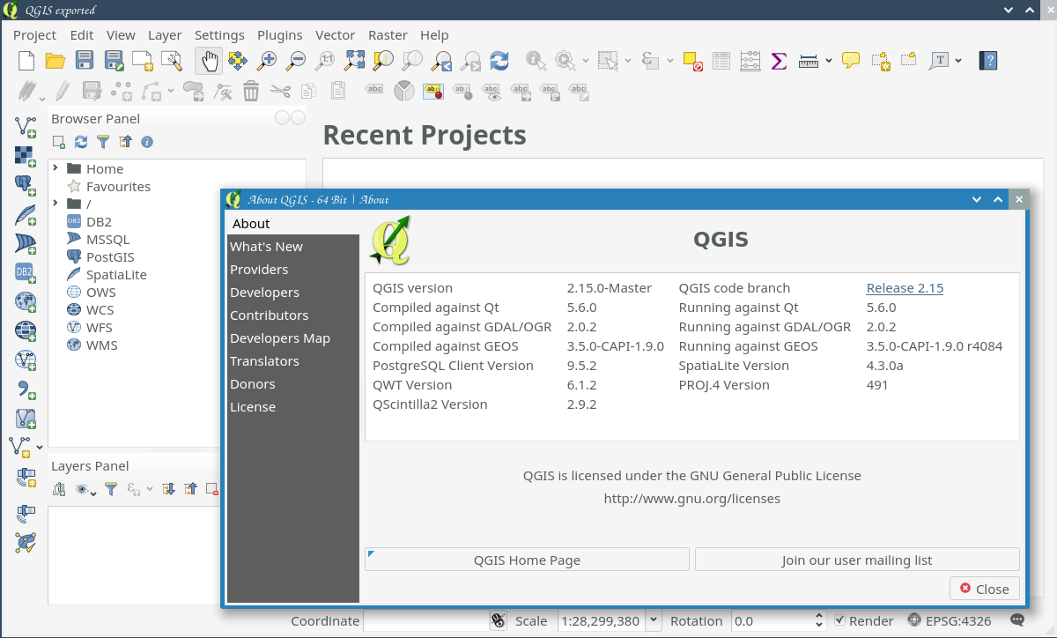Viewport: 1057px width, 638px height.
Task: Click the Zoom Full extent icon
Action: [x=354, y=61]
